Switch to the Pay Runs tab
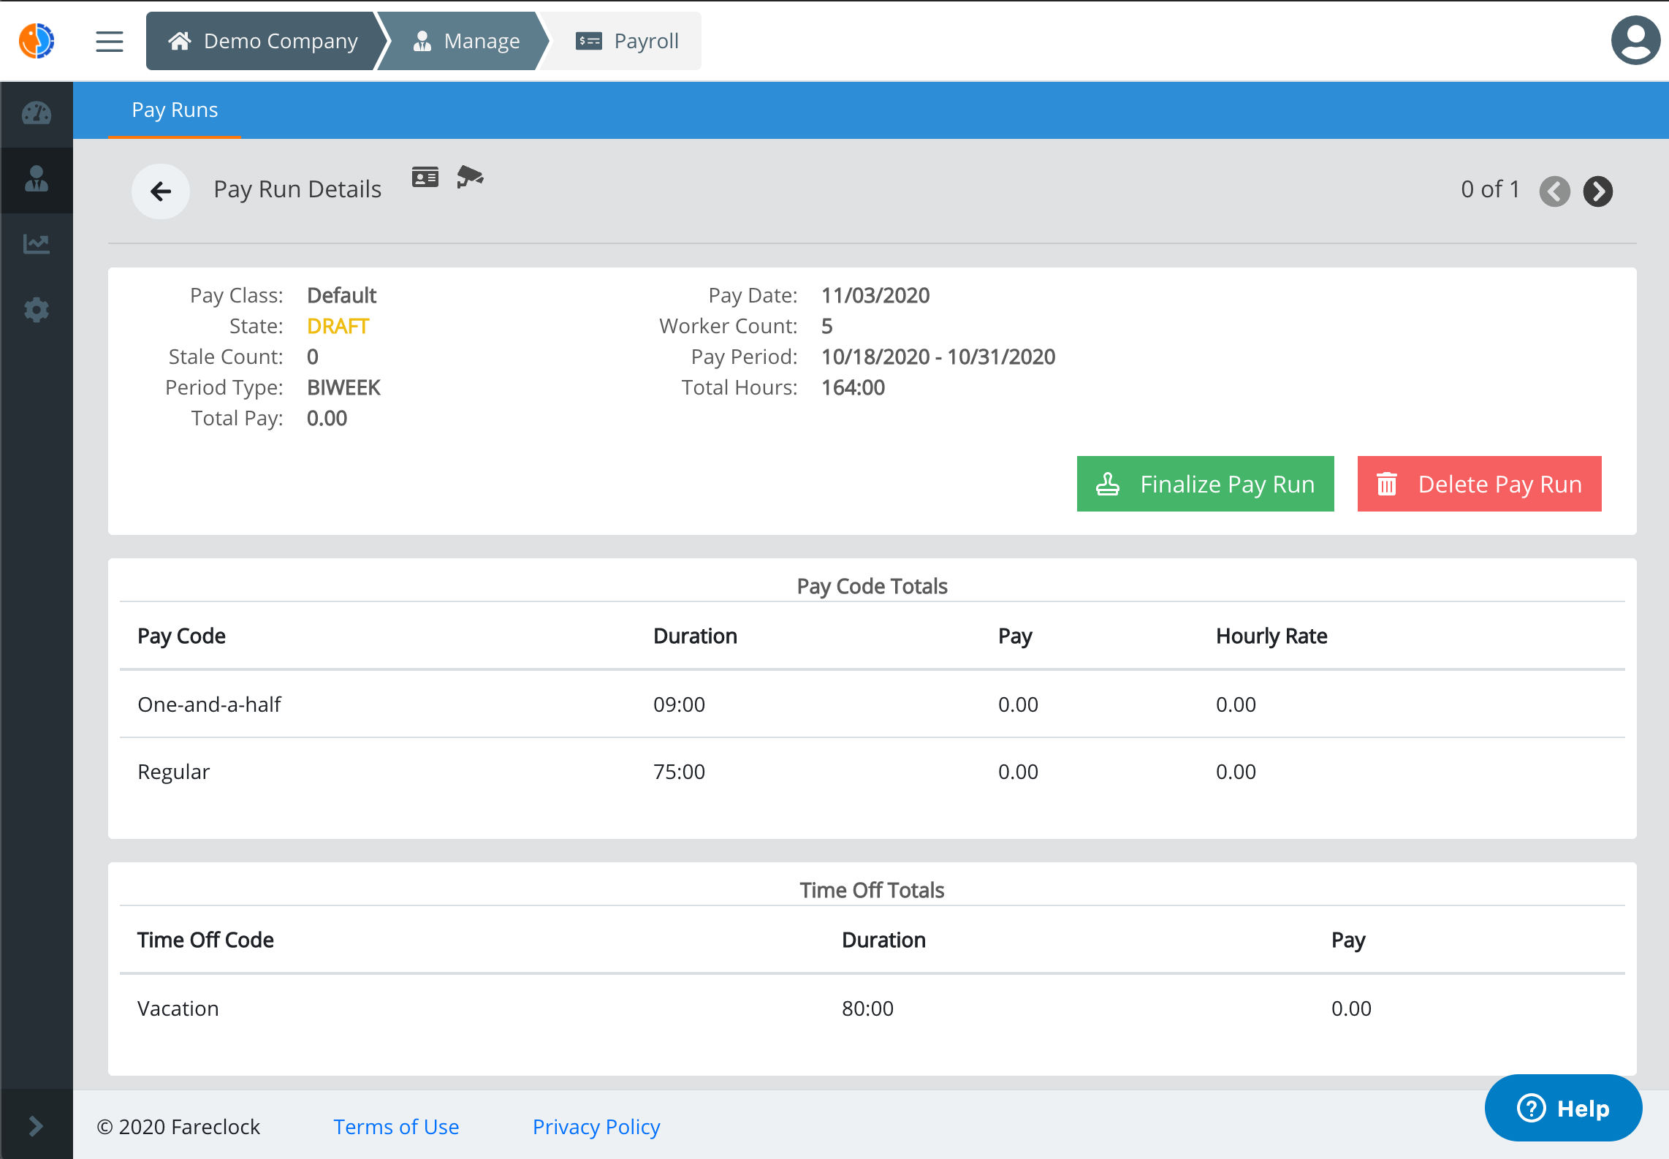 [x=175, y=110]
